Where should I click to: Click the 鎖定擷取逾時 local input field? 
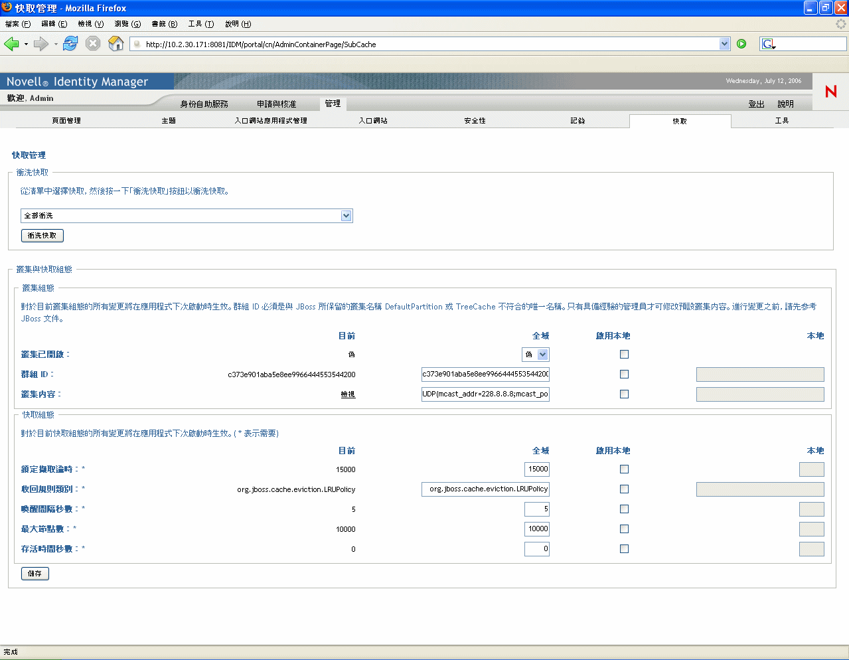click(x=812, y=469)
